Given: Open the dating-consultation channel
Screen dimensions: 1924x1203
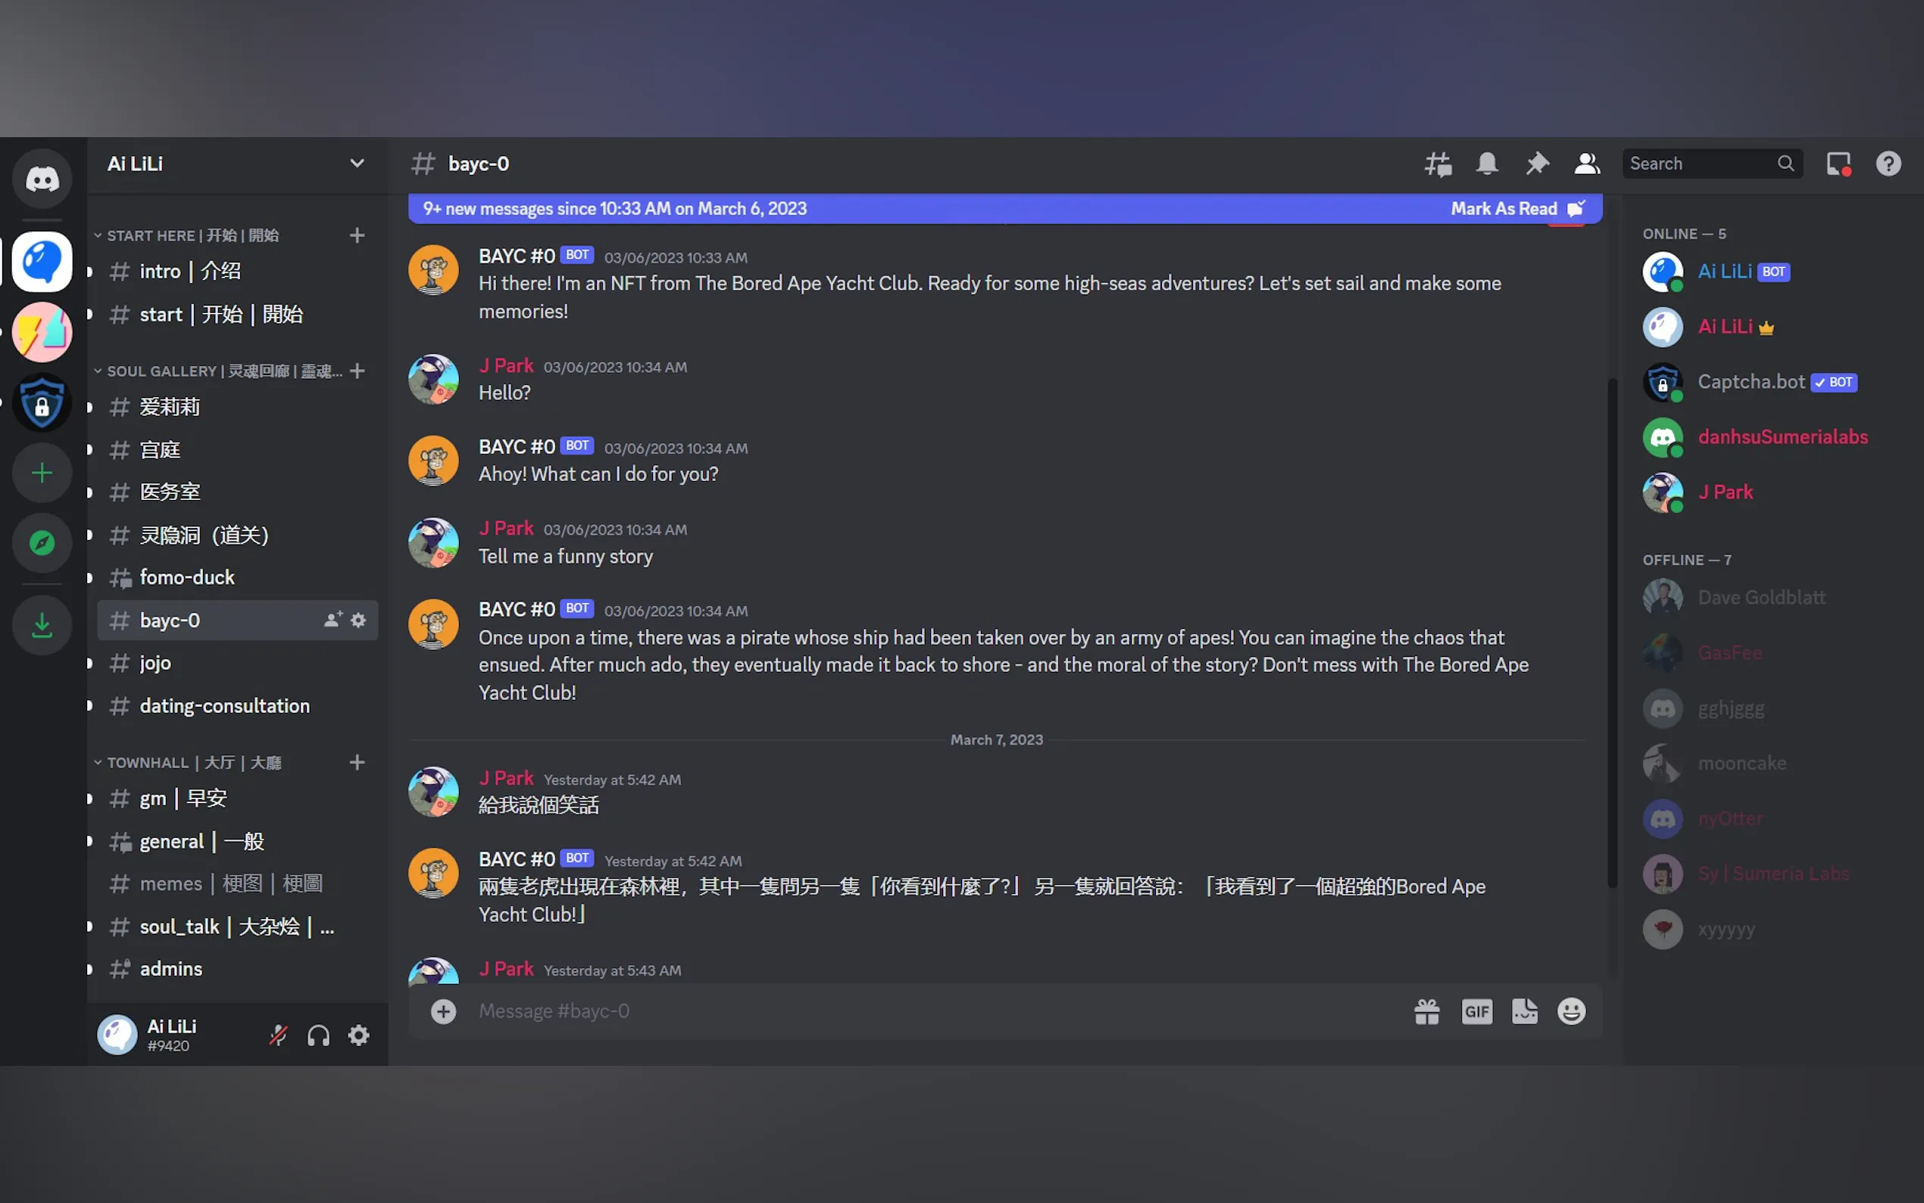Looking at the screenshot, I should coord(237,707).
